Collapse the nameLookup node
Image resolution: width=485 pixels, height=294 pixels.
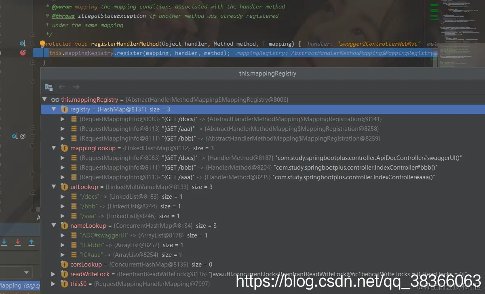click(53, 226)
